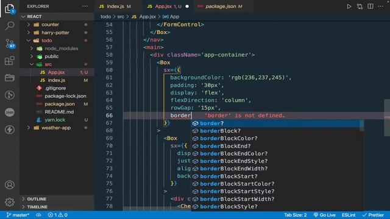Open the editor's More Actions ellipsis
Viewport: 390px width, 219px height.
(381, 7)
